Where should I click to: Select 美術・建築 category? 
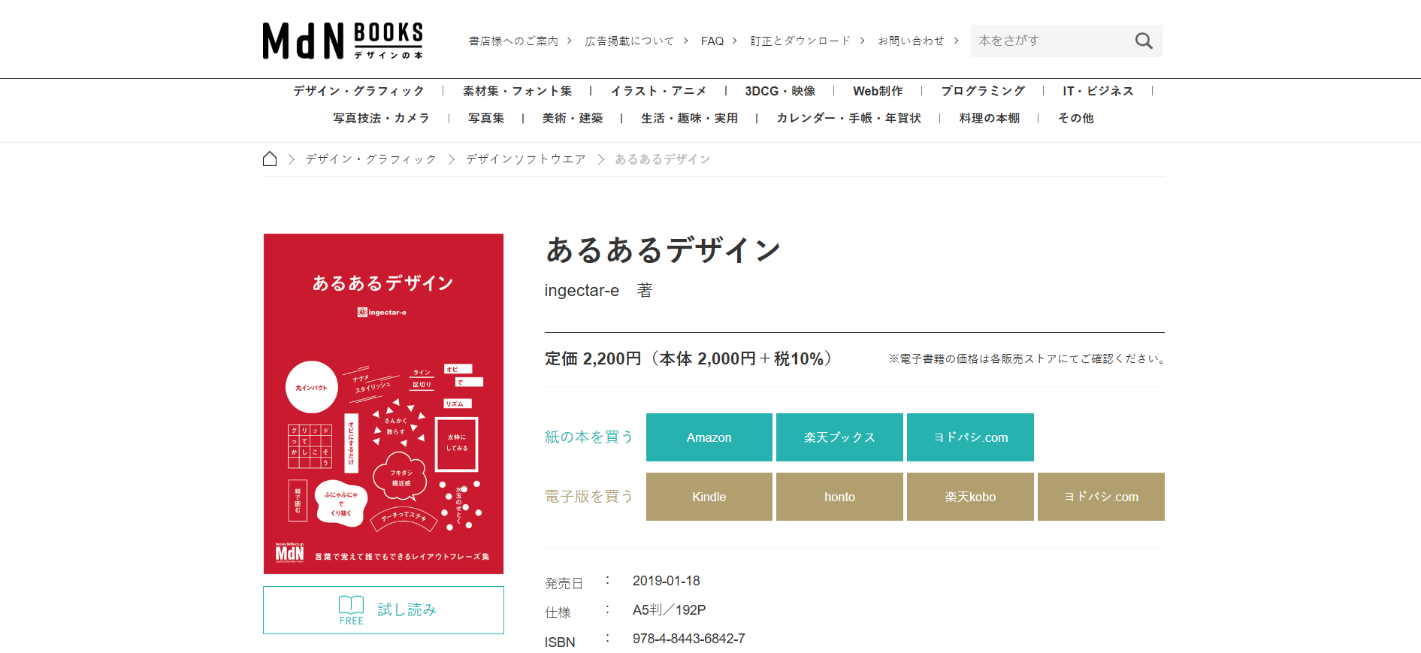coord(573,118)
